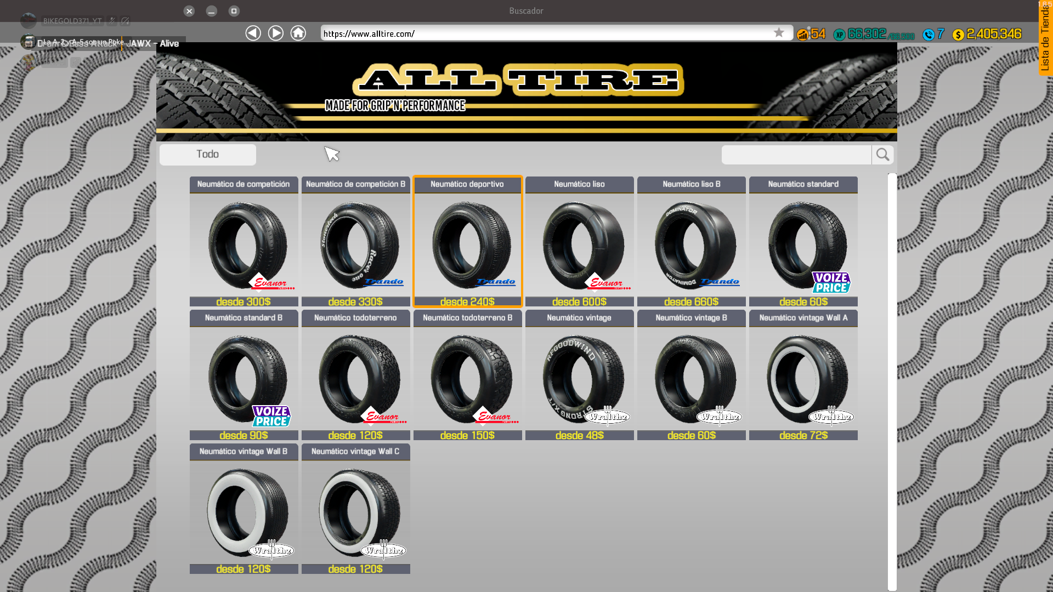The width and height of the screenshot is (1053, 592).
Task: Open the Neumático standard tire image
Action: click(x=803, y=245)
